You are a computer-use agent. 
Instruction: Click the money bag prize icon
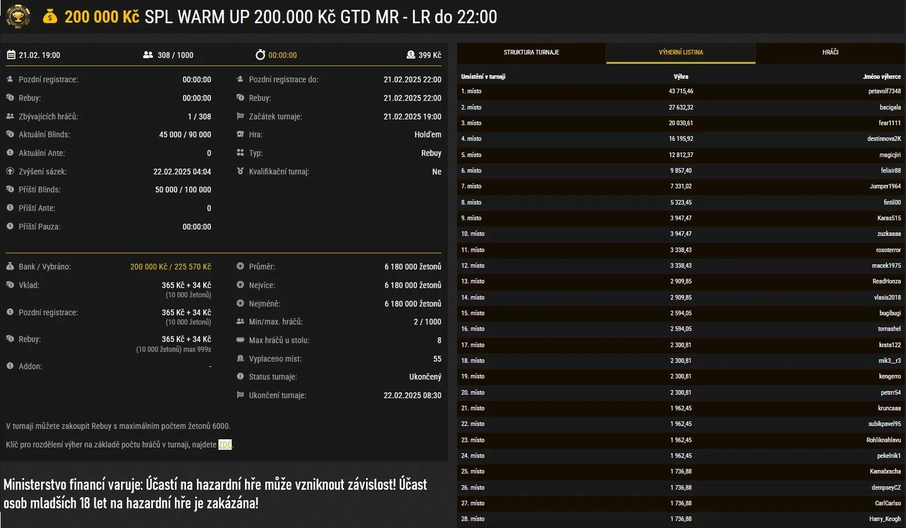50,17
